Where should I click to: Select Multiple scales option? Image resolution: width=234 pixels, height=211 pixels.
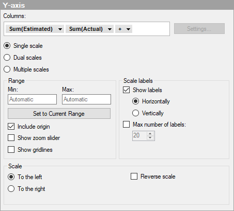(x=7, y=69)
